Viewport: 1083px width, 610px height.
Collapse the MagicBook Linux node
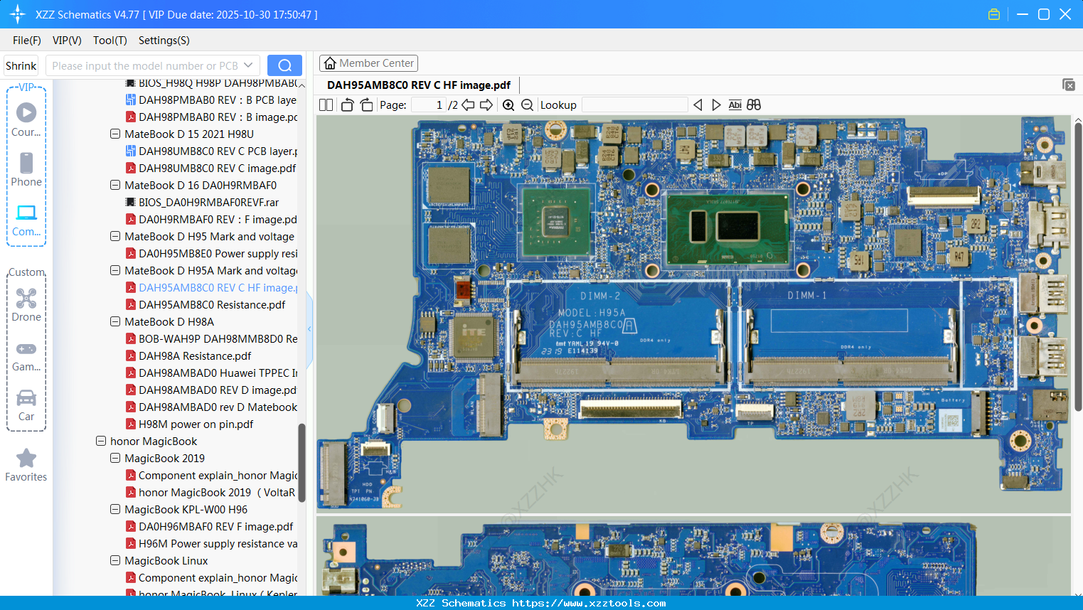tap(115, 560)
